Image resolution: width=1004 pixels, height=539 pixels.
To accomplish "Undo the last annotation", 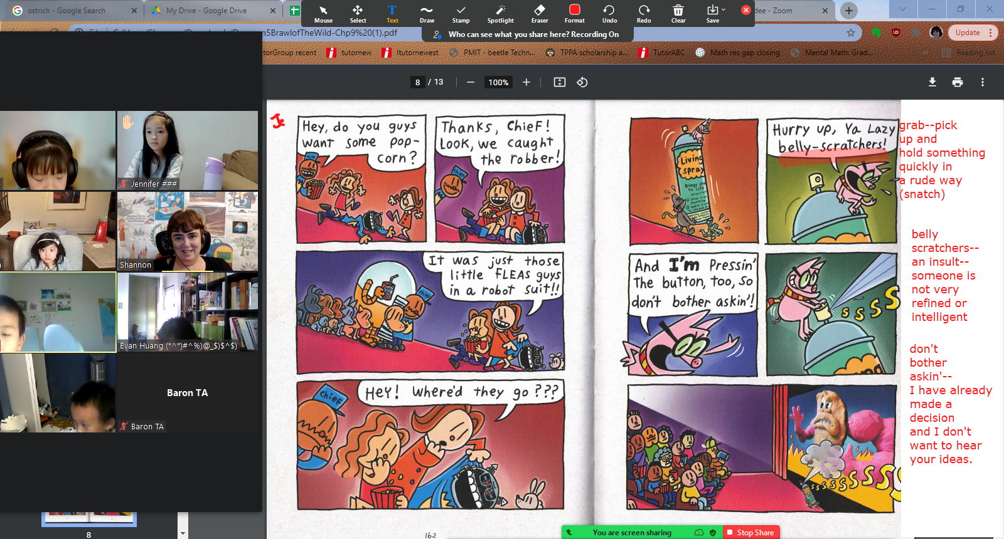I will pyautogui.click(x=609, y=14).
